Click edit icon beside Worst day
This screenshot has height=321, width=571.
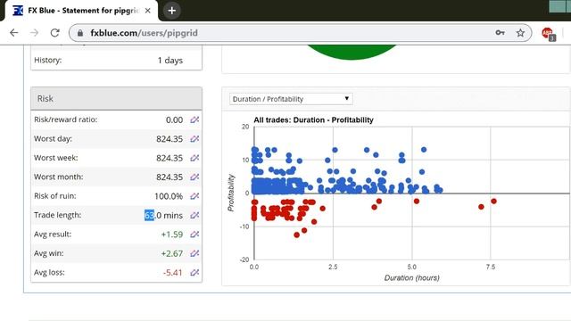pyautogui.click(x=194, y=139)
